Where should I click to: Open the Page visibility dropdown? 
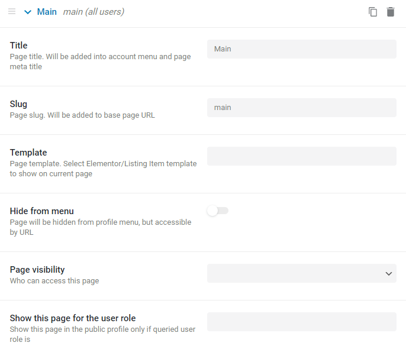coord(302,273)
